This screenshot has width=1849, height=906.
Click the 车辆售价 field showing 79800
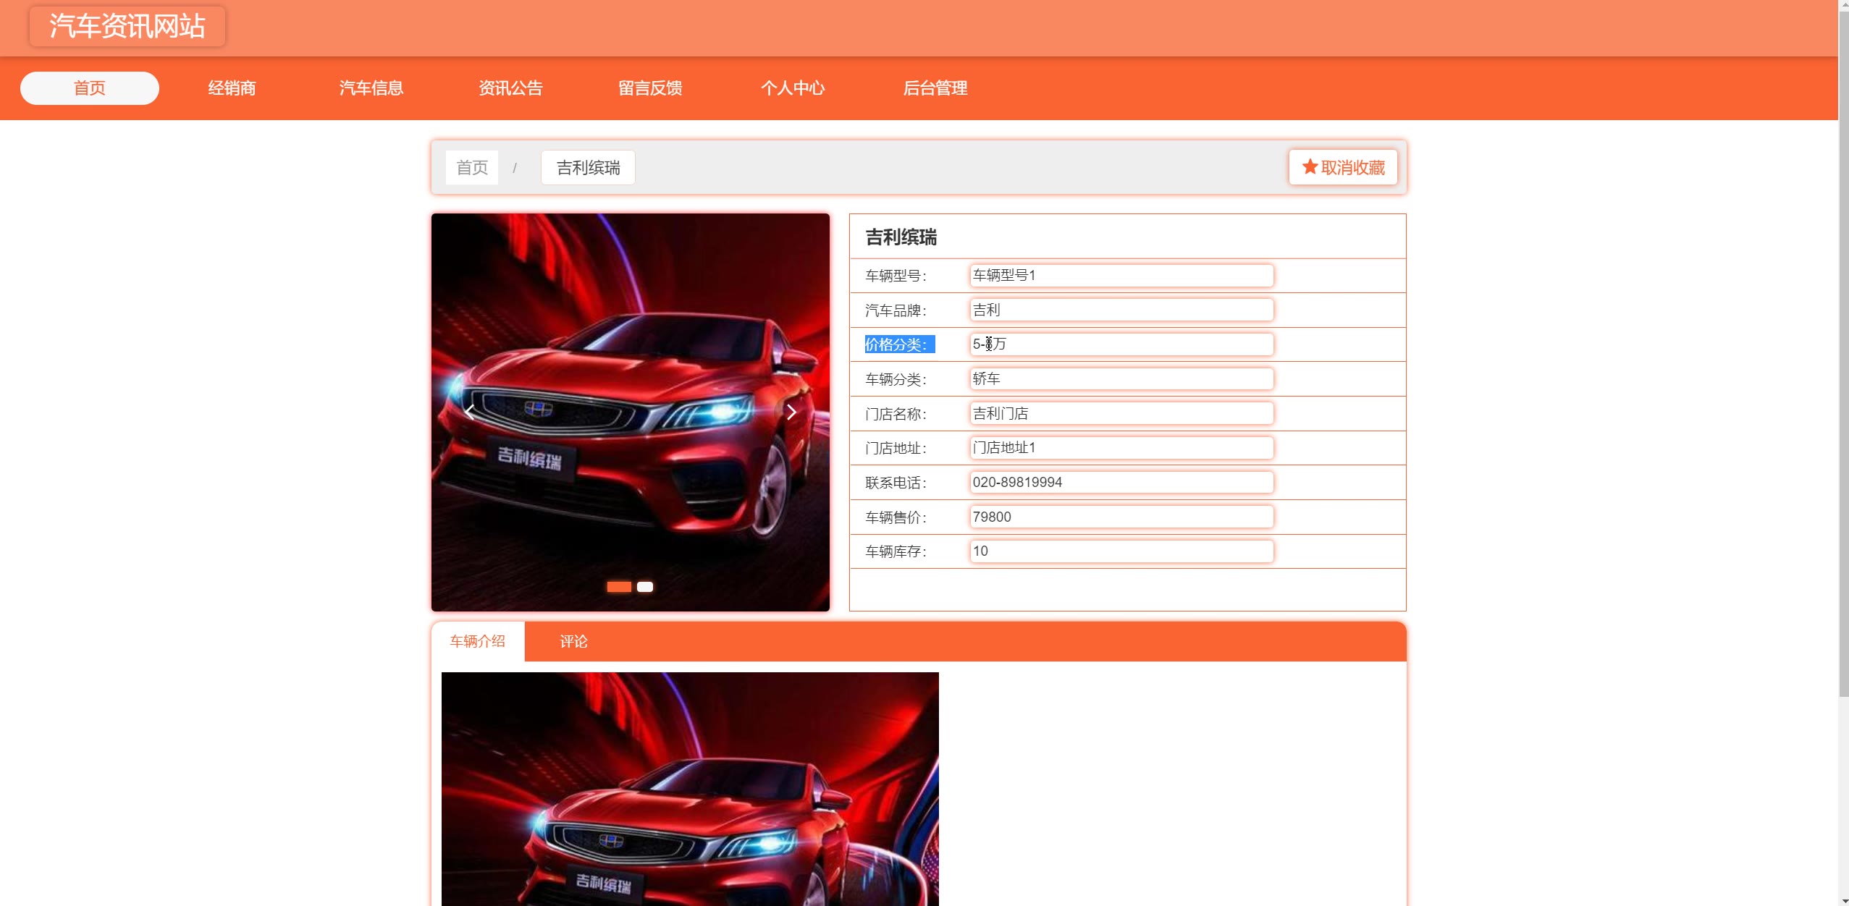point(1121,517)
